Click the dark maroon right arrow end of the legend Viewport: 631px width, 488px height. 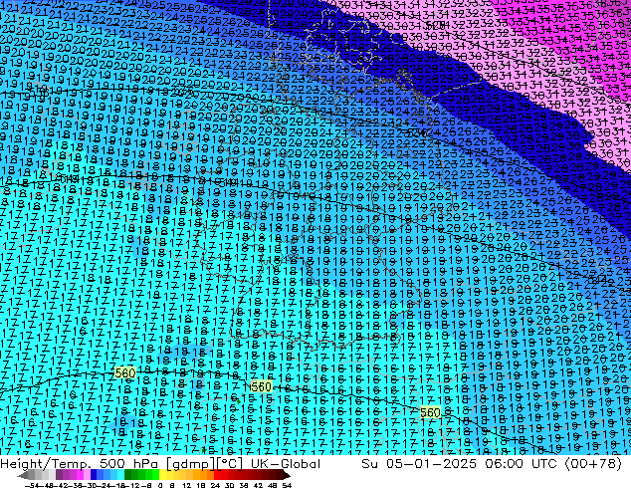click(x=286, y=475)
